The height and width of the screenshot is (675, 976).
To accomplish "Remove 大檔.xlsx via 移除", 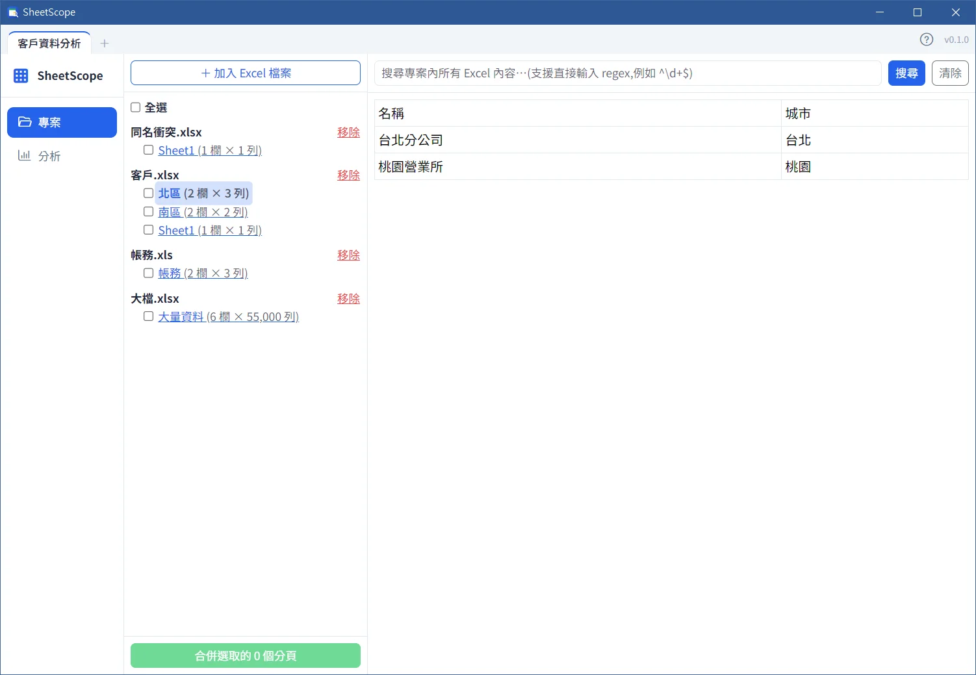I will [348, 298].
